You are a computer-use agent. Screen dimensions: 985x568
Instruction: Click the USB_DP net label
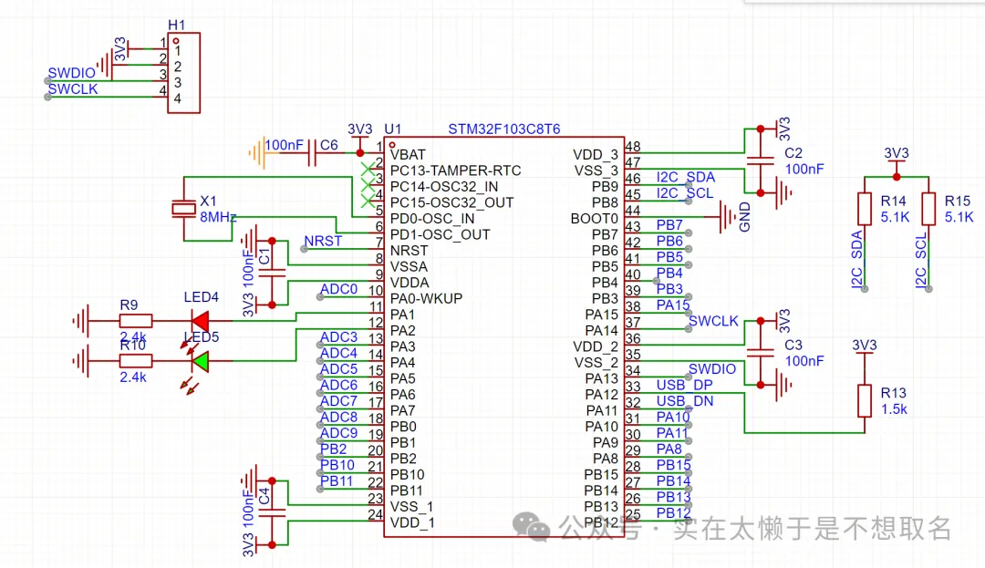[x=684, y=386]
